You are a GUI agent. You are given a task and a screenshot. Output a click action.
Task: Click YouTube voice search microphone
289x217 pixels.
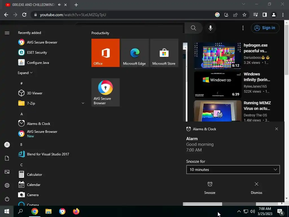pos(211,28)
